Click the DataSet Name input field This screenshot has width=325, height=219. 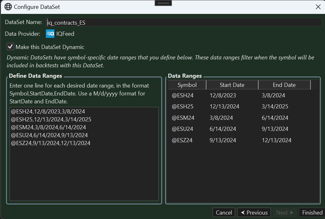[183, 22]
